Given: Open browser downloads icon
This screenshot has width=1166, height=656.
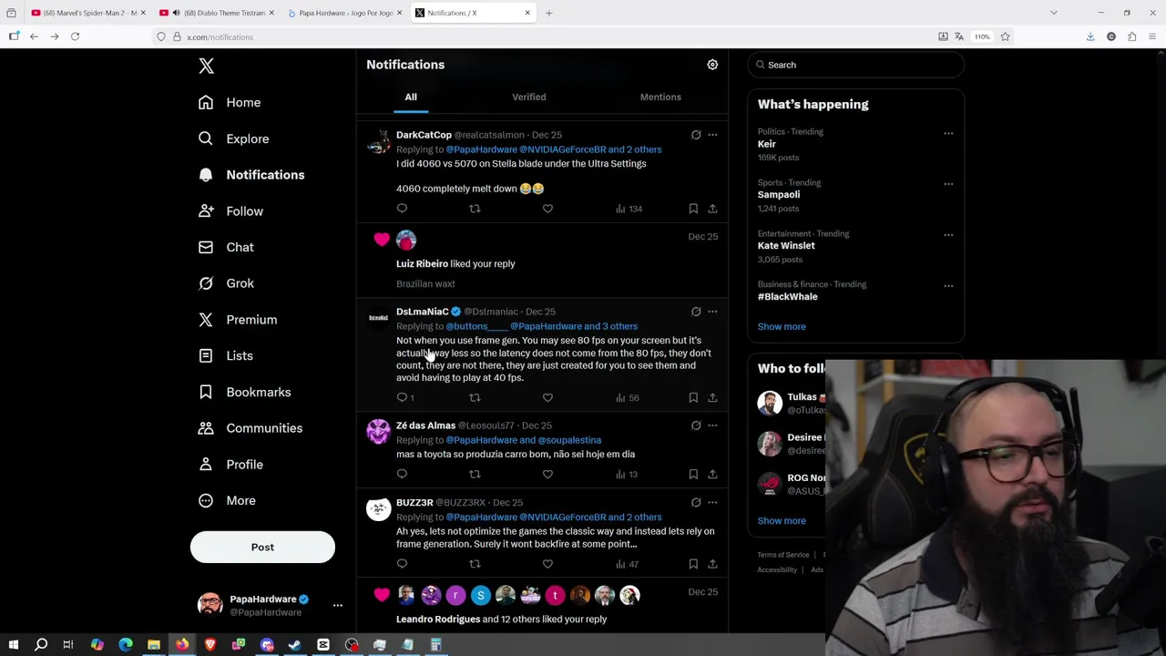Looking at the screenshot, I should tap(1090, 36).
